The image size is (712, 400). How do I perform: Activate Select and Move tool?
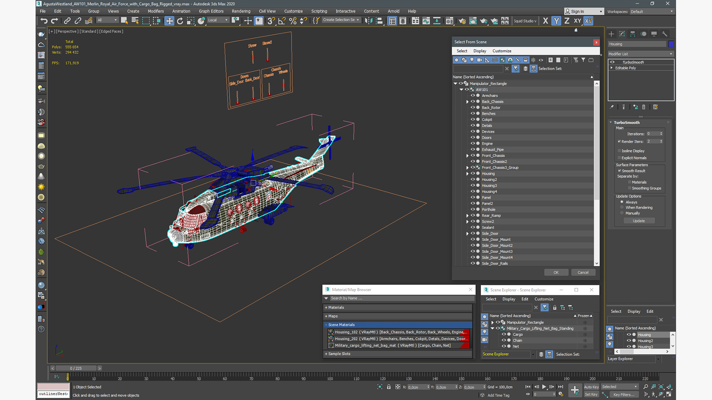click(169, 21)
